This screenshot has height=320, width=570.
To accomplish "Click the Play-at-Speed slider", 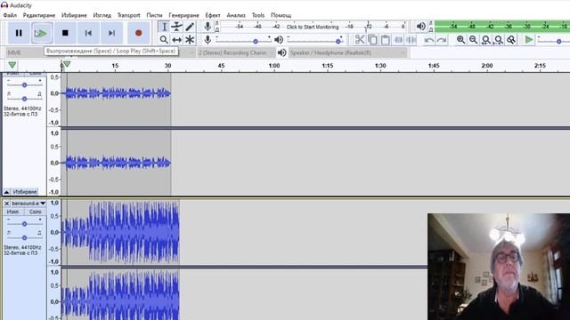I will tap(553, 41).
